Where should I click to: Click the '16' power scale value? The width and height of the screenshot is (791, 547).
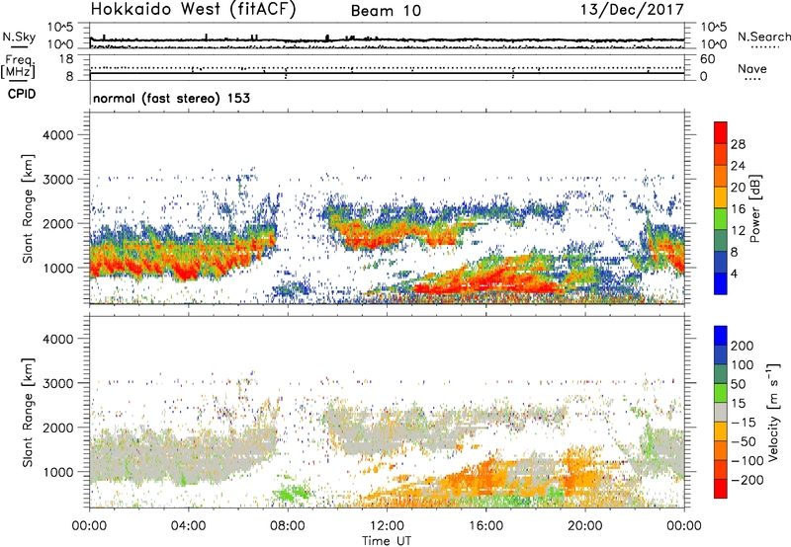pyautogui.click(x=738, y=209)
